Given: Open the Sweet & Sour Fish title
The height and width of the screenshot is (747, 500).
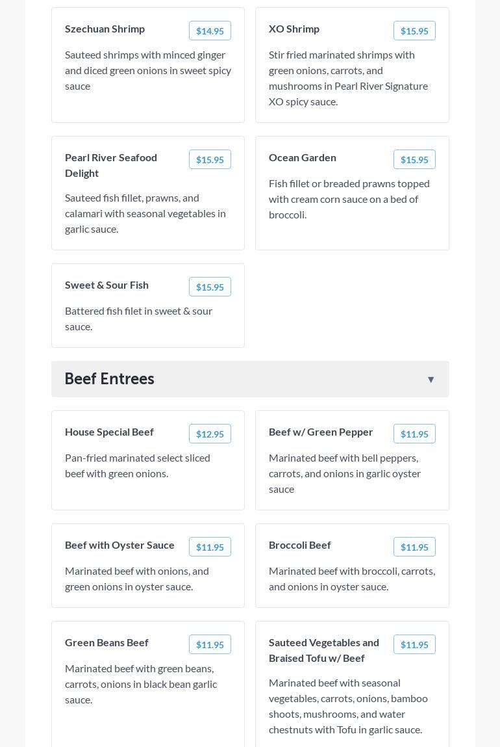Looking at the screenshot, I should [x=106, y=285].
